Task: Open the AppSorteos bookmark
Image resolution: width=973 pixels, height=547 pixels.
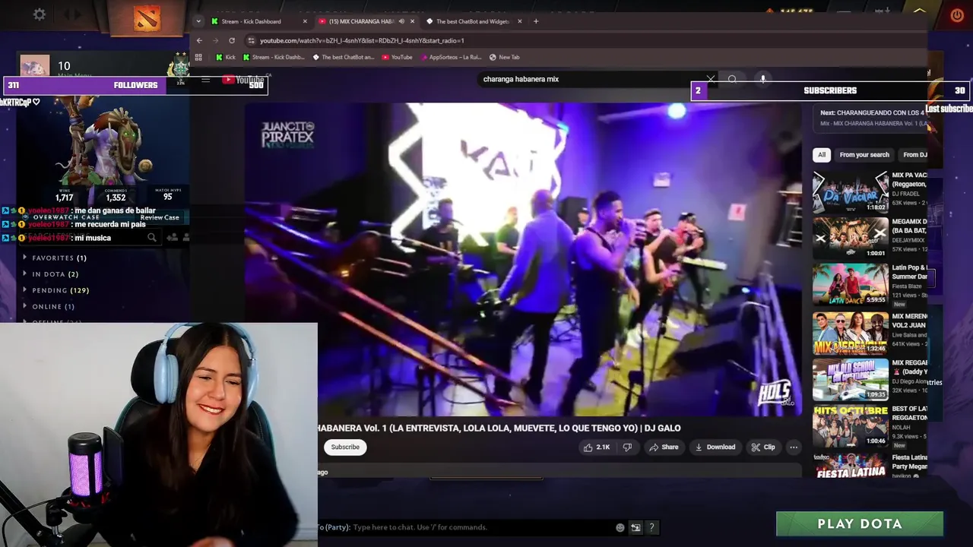Action: click(x=450, y=57)
